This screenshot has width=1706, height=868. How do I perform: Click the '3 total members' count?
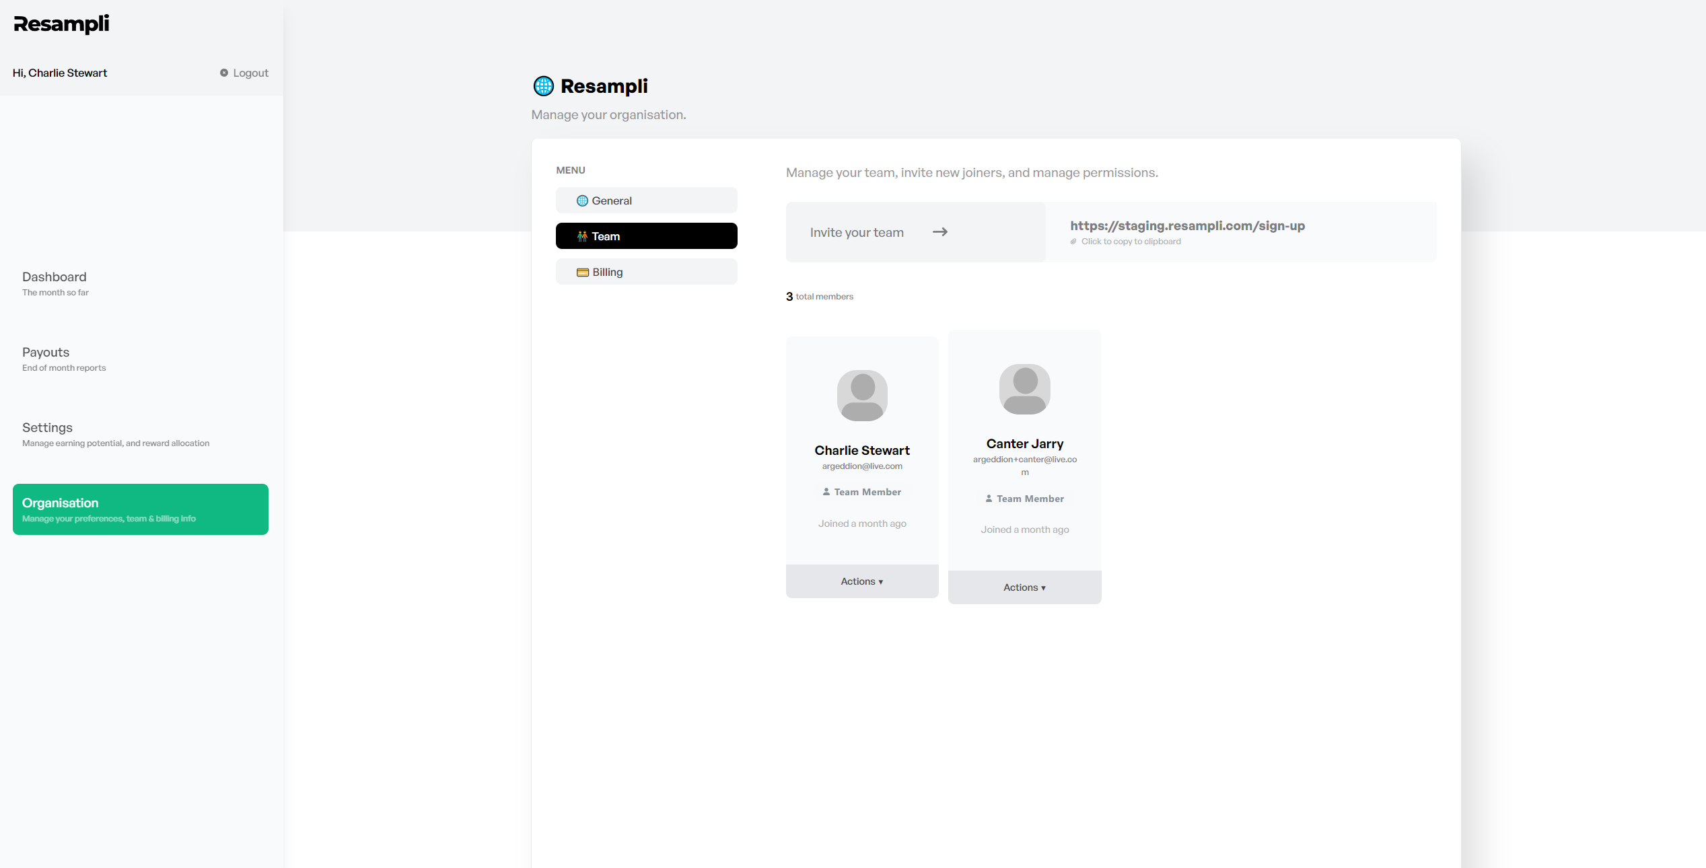pyautogui.click(x=820, y=297)
